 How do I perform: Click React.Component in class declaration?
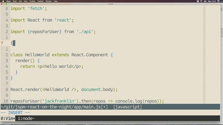[x=90, y=55]
